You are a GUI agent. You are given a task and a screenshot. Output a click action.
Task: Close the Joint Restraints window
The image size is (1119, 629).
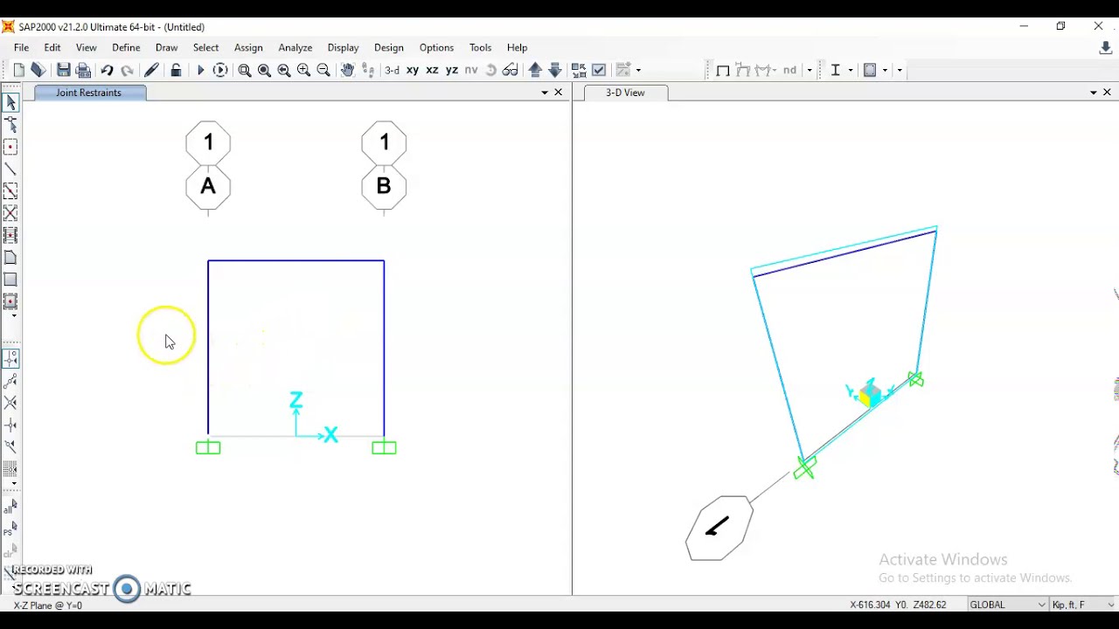(559, 93)
